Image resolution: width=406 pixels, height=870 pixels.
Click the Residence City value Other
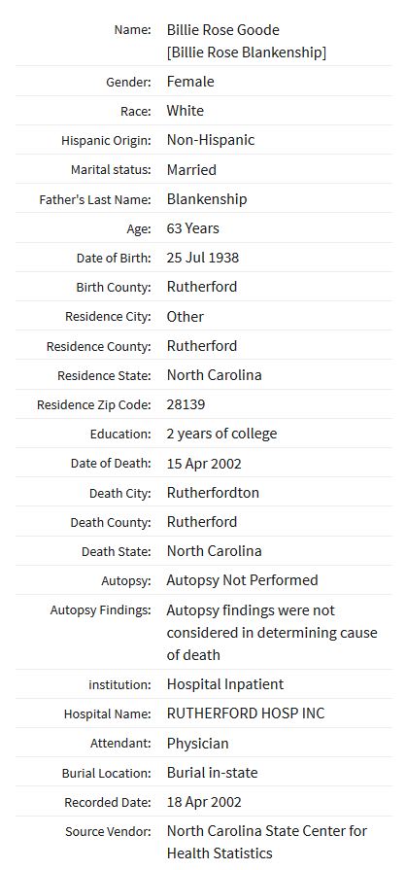186,317
